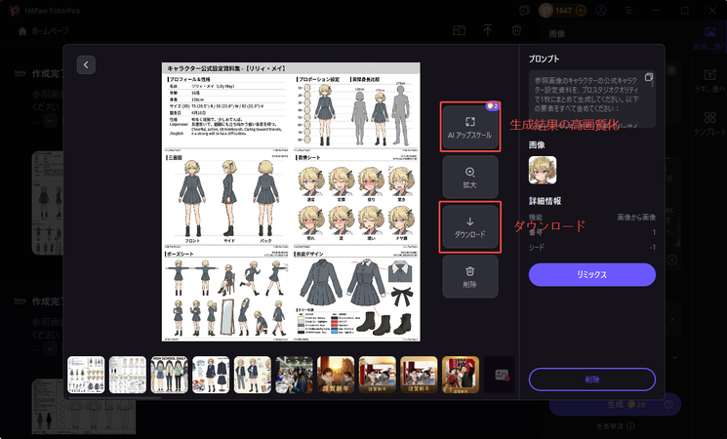Screen dimensions: 727x439
Task: Open the failed-image placeholder in the thumbnail strip
Action: coord(502,375)
